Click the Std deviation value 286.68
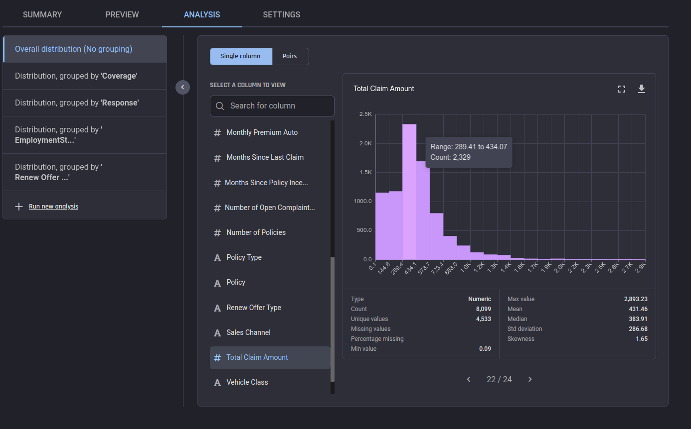This screenshot has width=691, height=429. click(638, 329)
